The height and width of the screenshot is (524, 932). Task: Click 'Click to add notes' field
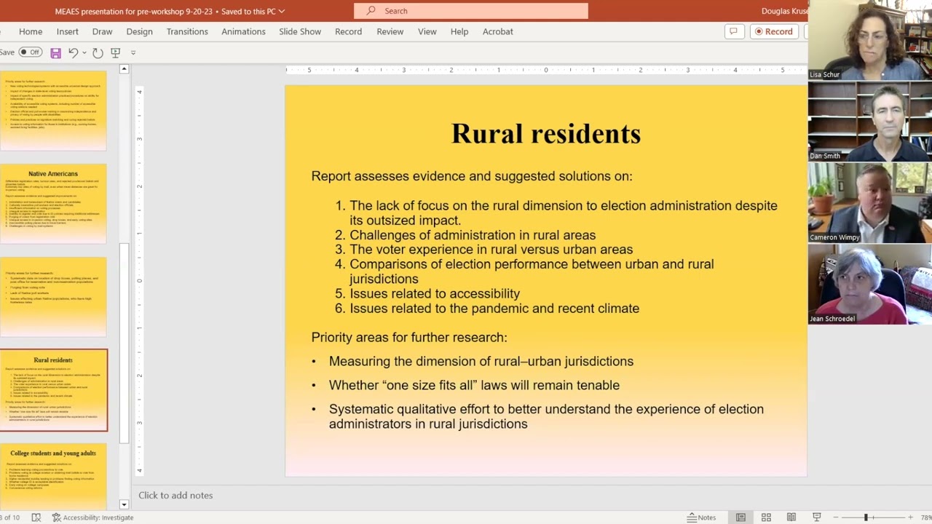[175, 495]
